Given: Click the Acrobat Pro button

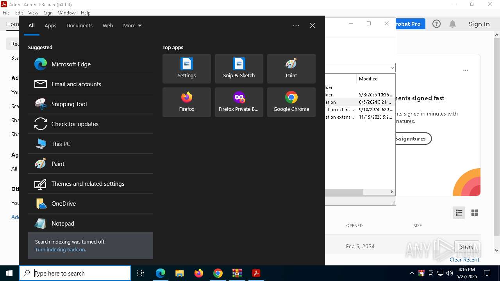Looking at the screenshot, I should tap(410, 24).
